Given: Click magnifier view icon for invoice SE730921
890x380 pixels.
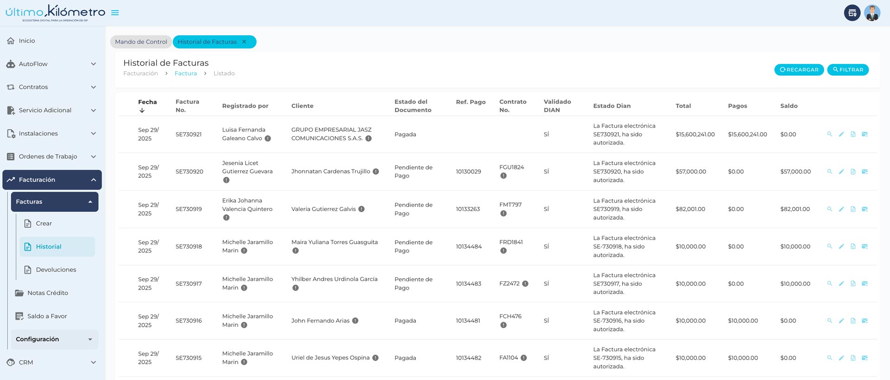Looking at the screenshot, I should (x=830, y=134).
